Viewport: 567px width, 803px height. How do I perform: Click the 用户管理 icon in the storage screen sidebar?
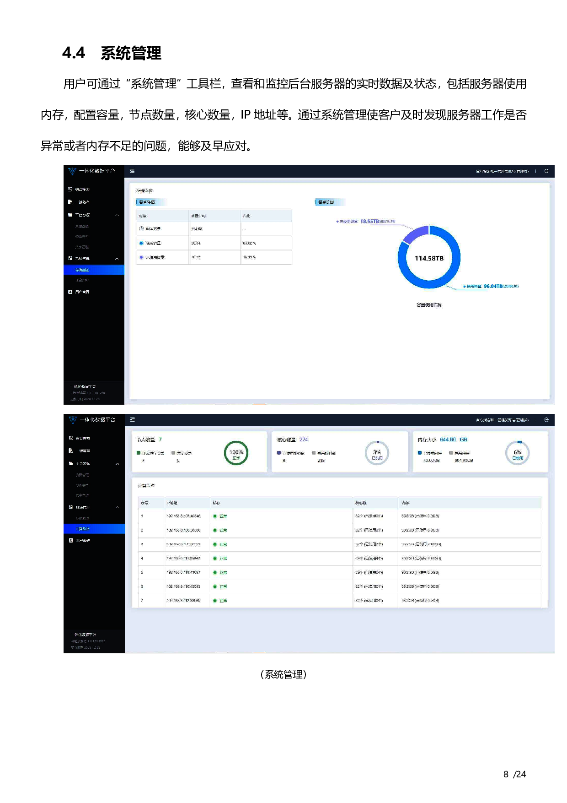coord(70,292)
